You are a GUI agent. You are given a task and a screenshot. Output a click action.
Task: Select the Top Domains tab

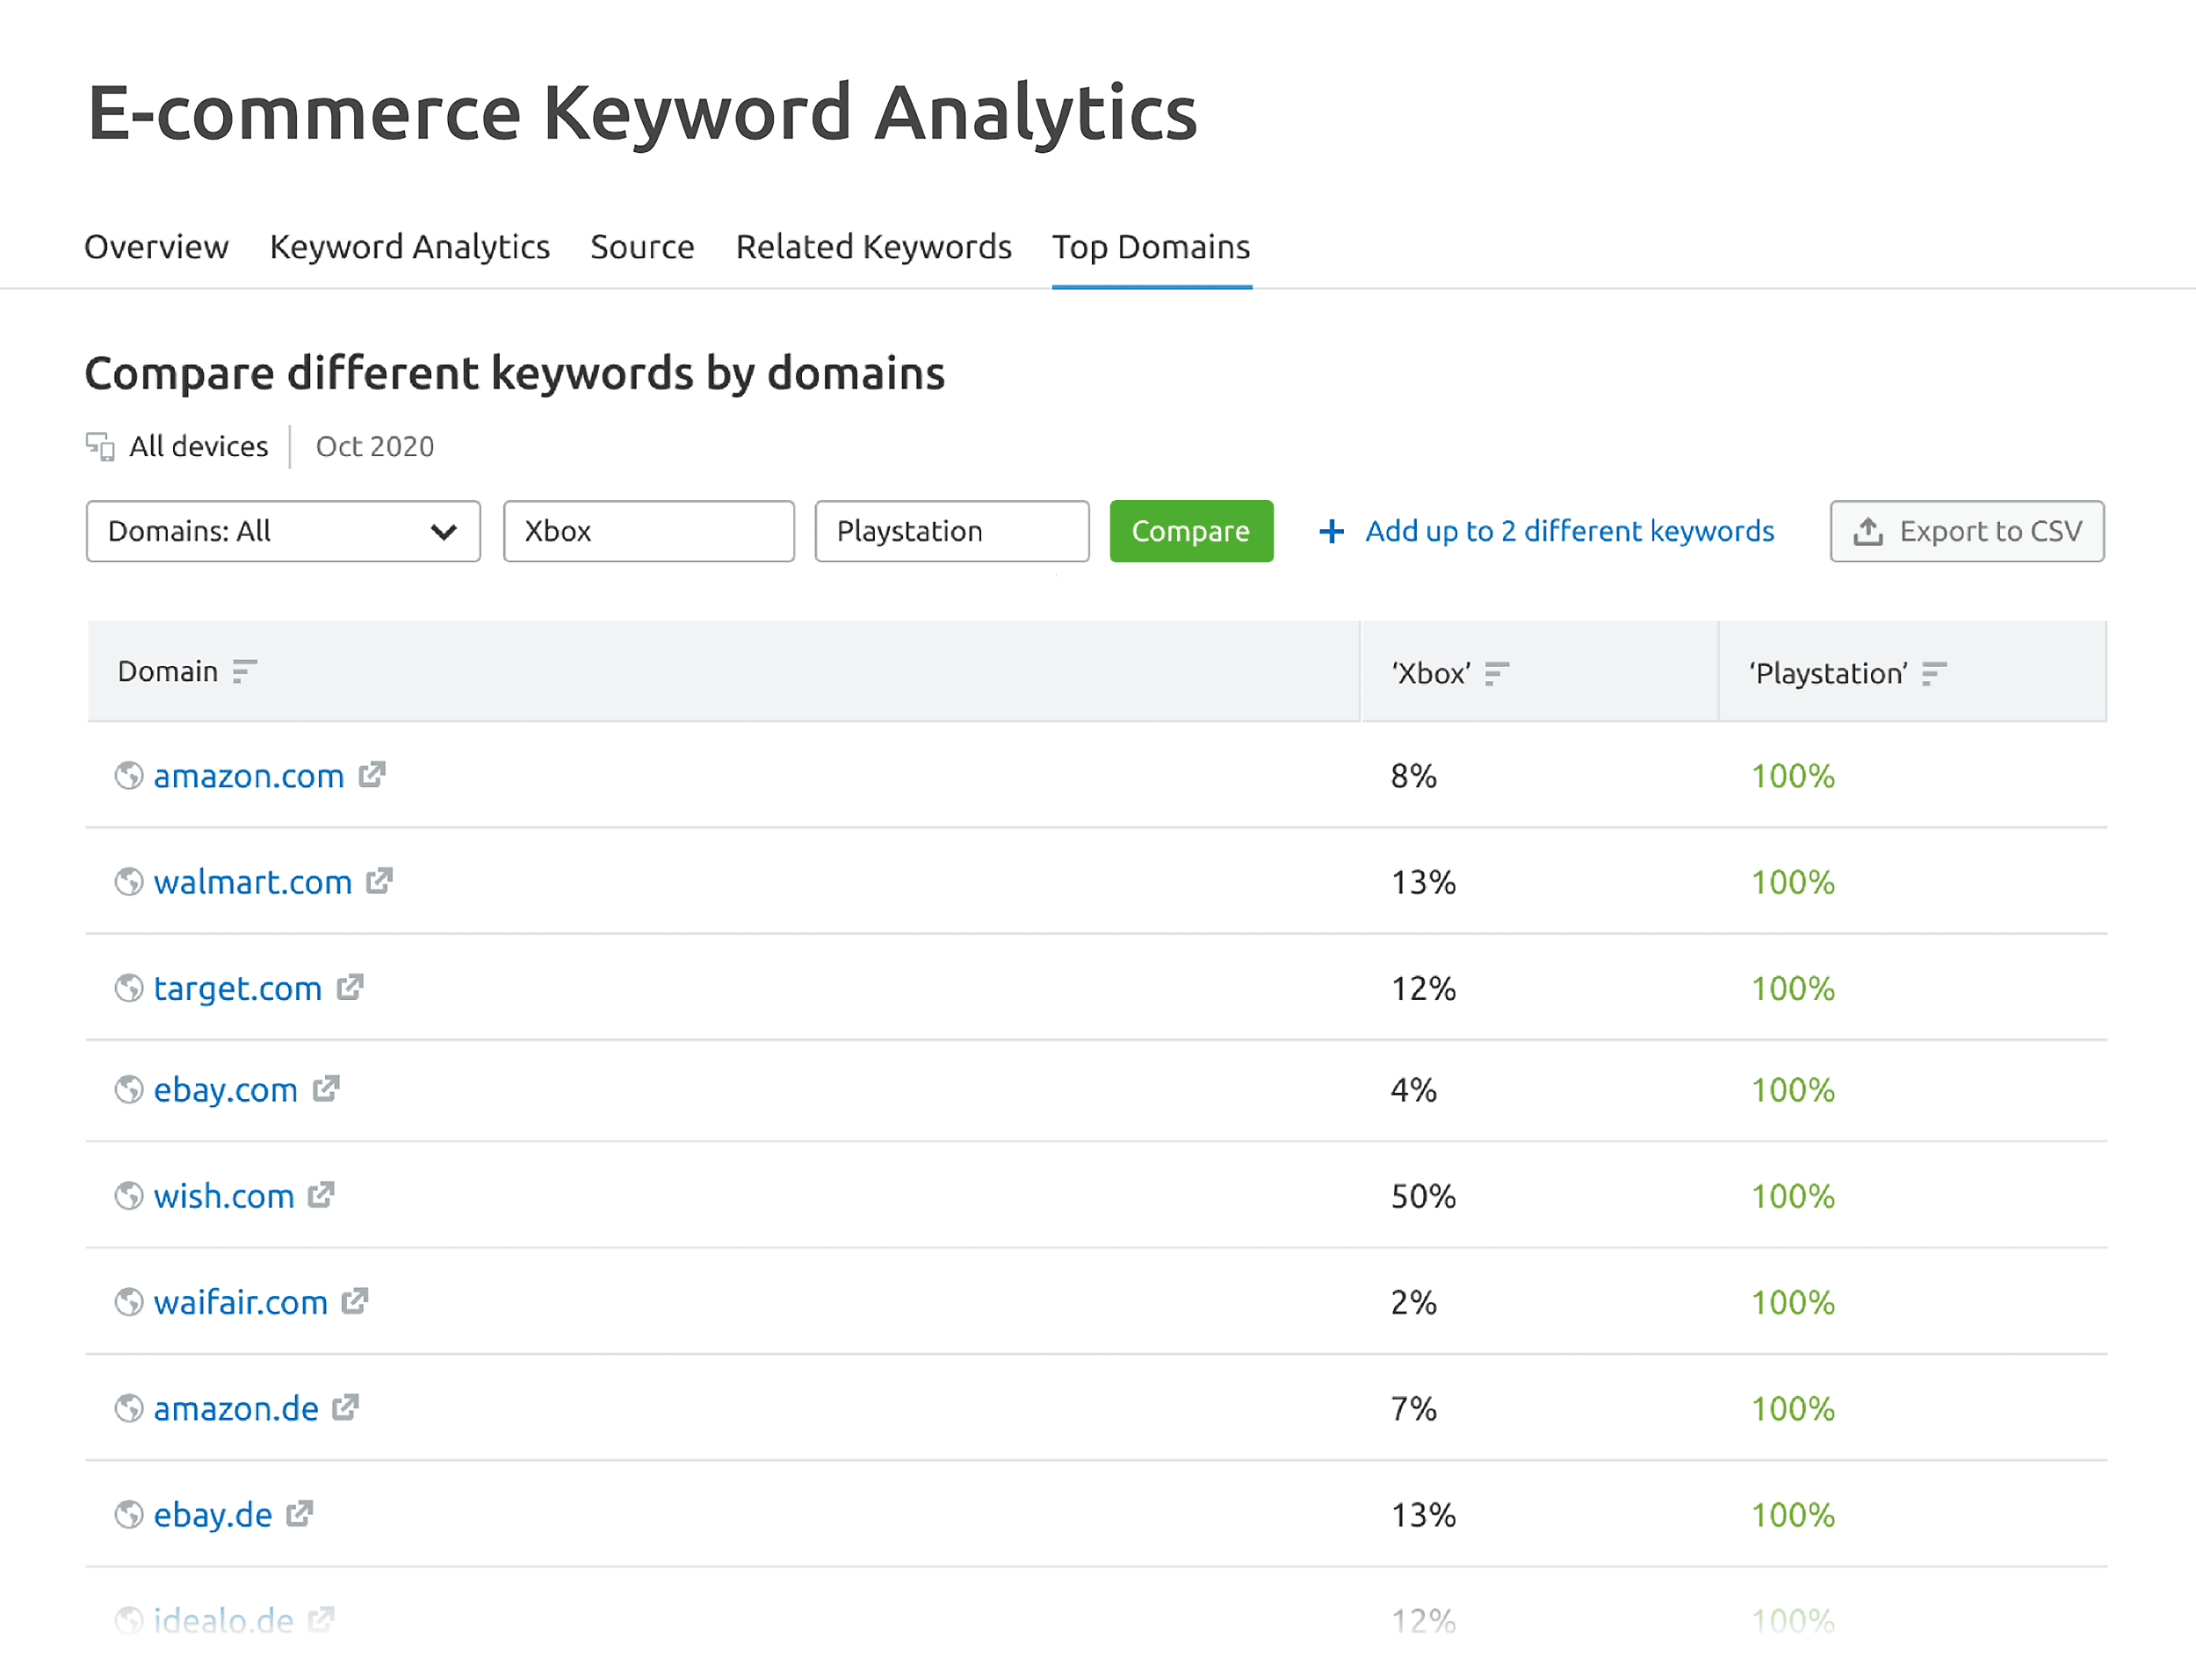(1152, 247)
